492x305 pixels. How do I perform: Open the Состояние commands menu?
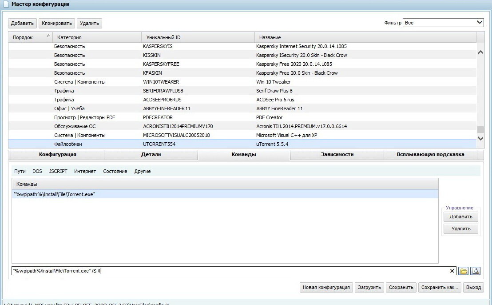[x=115, y=171]
